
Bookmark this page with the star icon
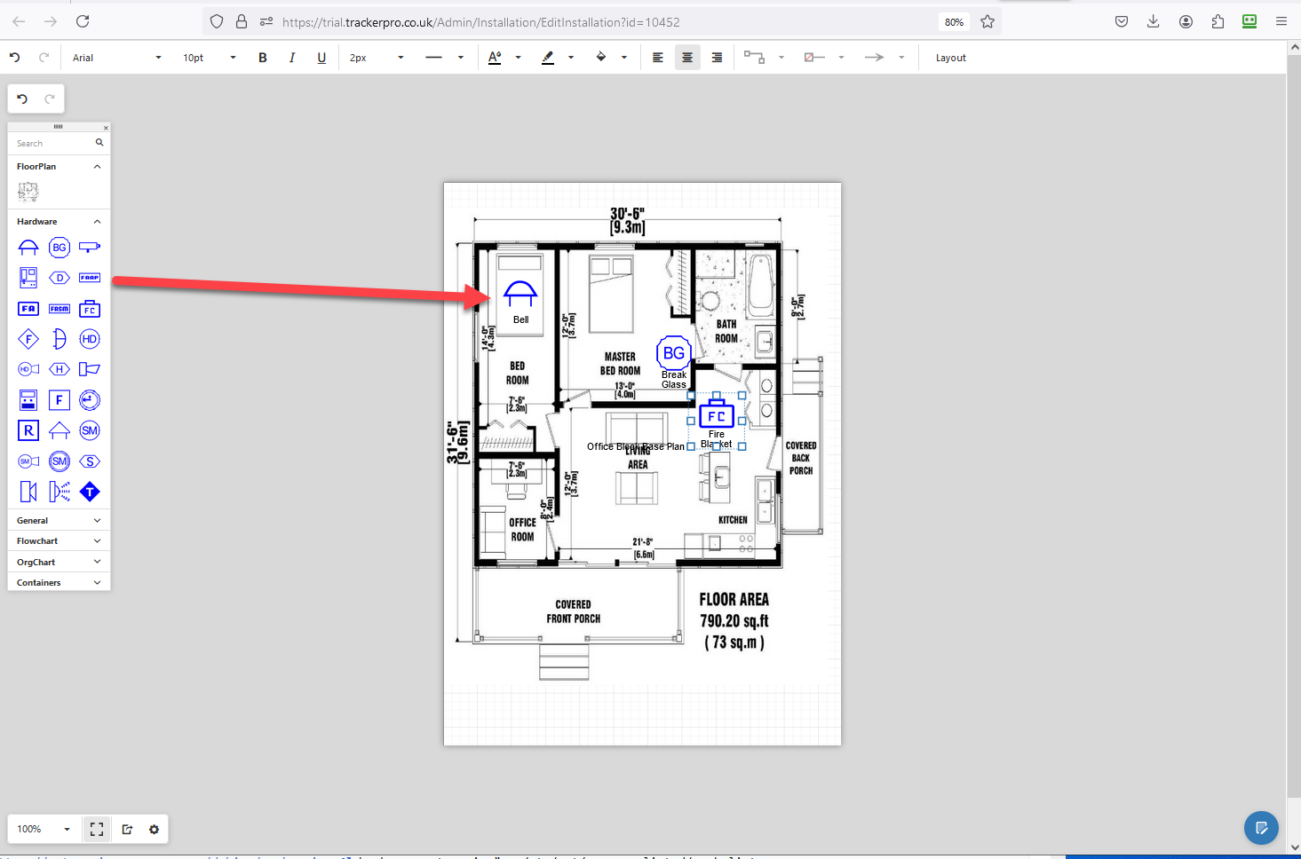coord(988,21)
